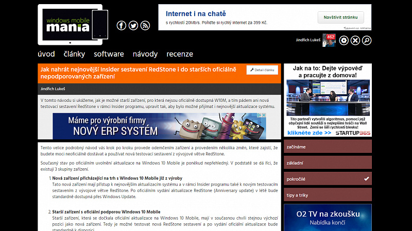Screen dimensions: 412x231
Task: Click author name Jindřich Lukeš under title
Action: 53,88
